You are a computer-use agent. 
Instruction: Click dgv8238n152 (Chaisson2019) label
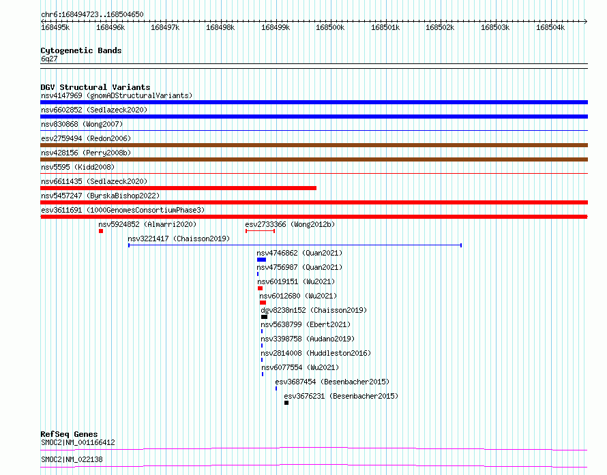[314, 310]
